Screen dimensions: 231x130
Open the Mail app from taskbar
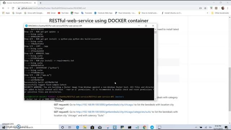[100, 127]
